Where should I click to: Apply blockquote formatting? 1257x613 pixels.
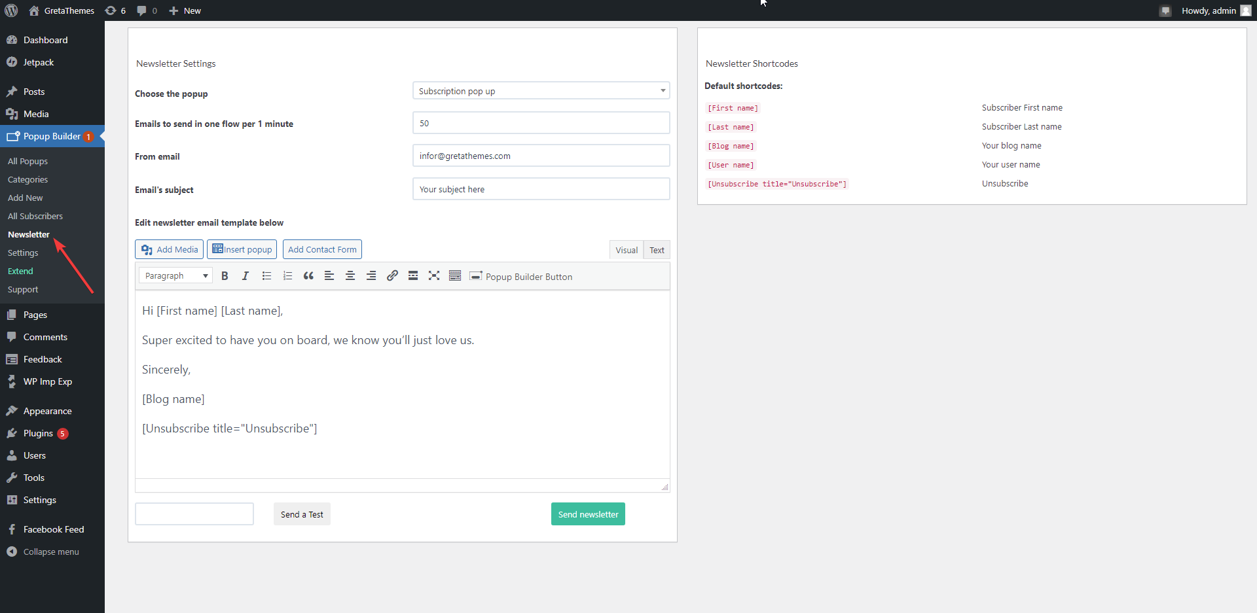pos(308,276)
